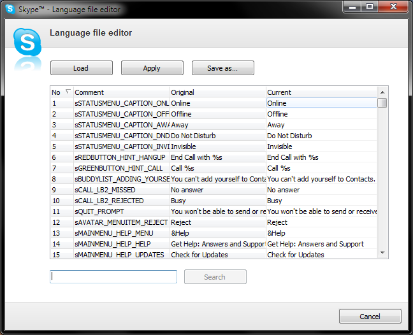
Task: Select row number 7 cell
Action: (x=62, y=168)
